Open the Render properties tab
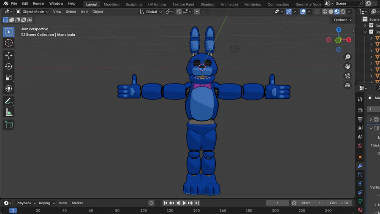This screenshot has width=380, height=214. coord(360,110)
